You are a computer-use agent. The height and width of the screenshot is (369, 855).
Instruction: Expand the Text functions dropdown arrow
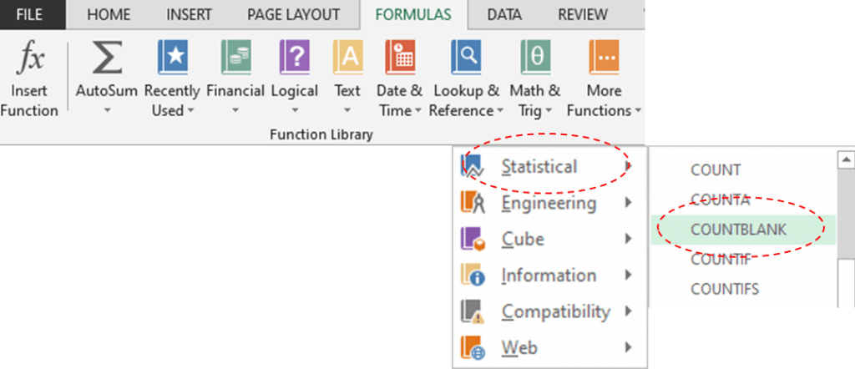pos(348,111)
